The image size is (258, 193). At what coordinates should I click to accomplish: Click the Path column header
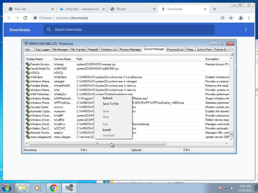point(139,59)
